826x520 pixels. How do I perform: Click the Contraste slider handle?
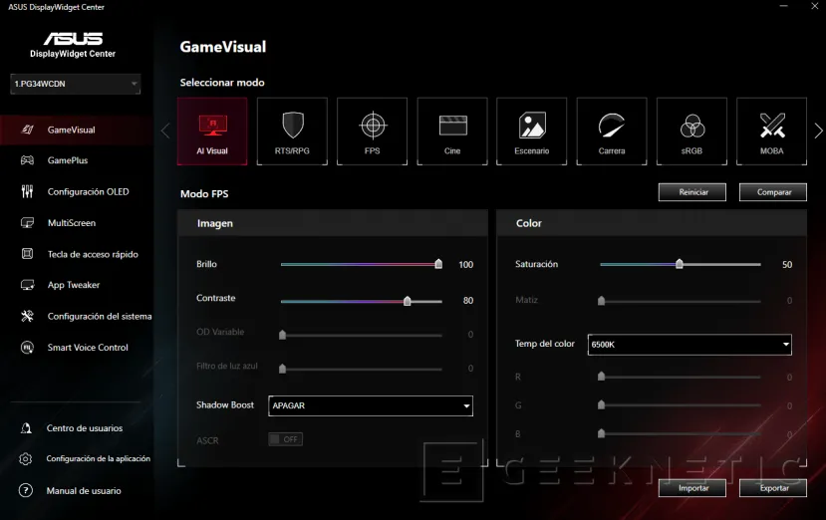[408, 301]
